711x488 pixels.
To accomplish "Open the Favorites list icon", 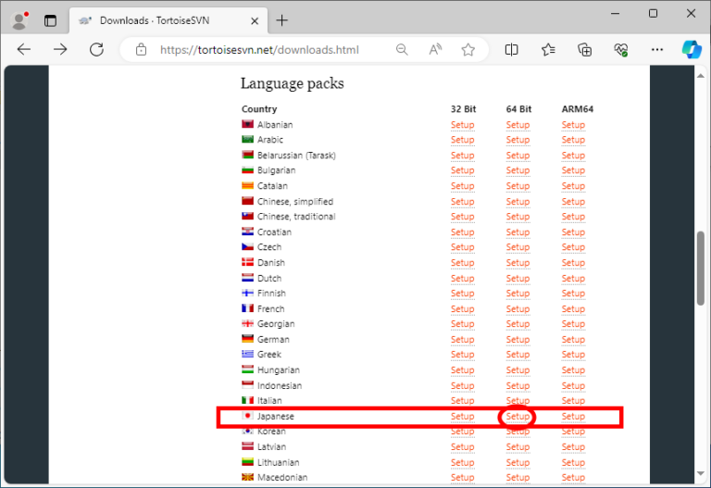I will tap(548, 49).
